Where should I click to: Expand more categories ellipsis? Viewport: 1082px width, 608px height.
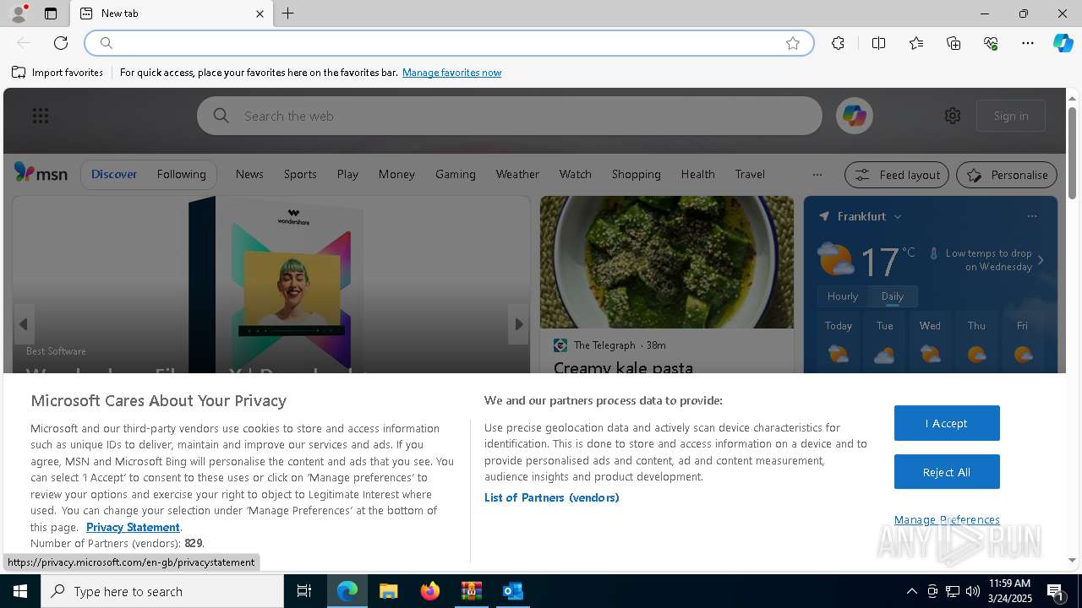tap(817, 175)
